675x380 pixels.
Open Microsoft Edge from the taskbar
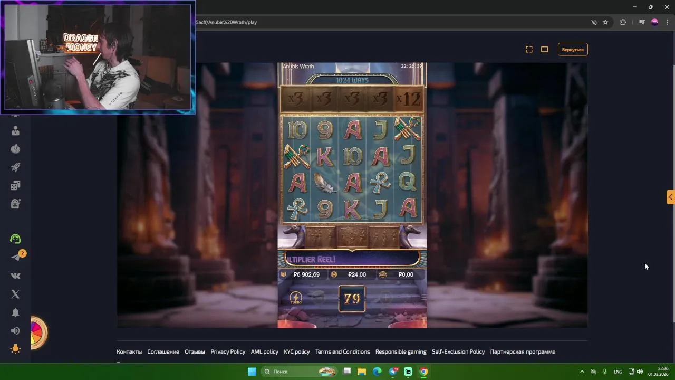click(377, 372)
